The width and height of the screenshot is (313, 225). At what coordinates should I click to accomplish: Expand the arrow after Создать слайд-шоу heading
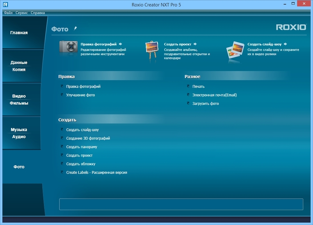285,44
